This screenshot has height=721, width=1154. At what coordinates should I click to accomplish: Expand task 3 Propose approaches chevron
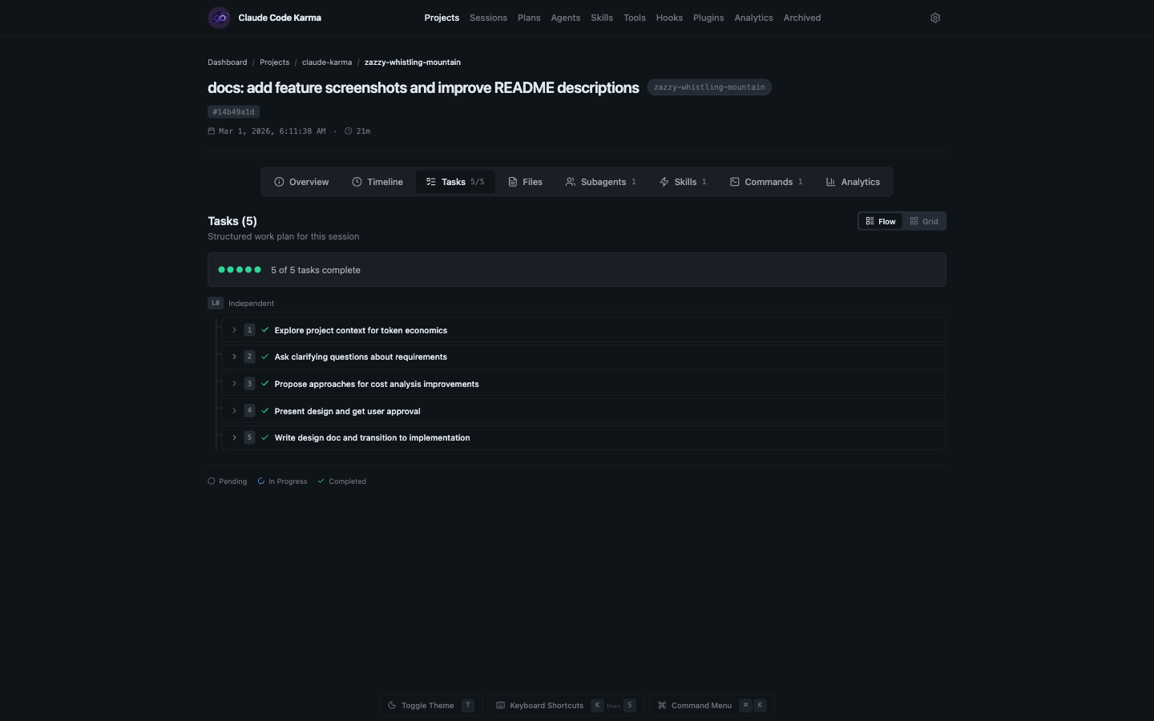234,384
